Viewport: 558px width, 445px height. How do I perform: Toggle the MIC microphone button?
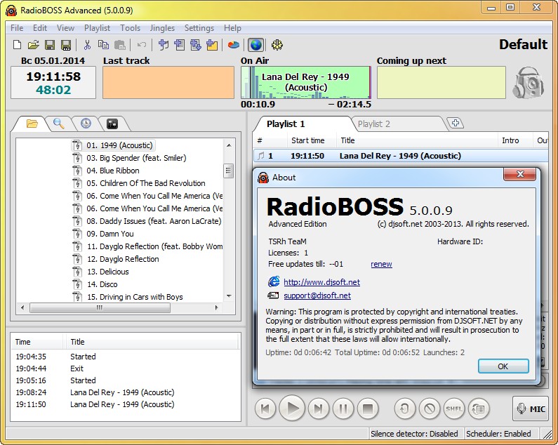coord(530,409)
